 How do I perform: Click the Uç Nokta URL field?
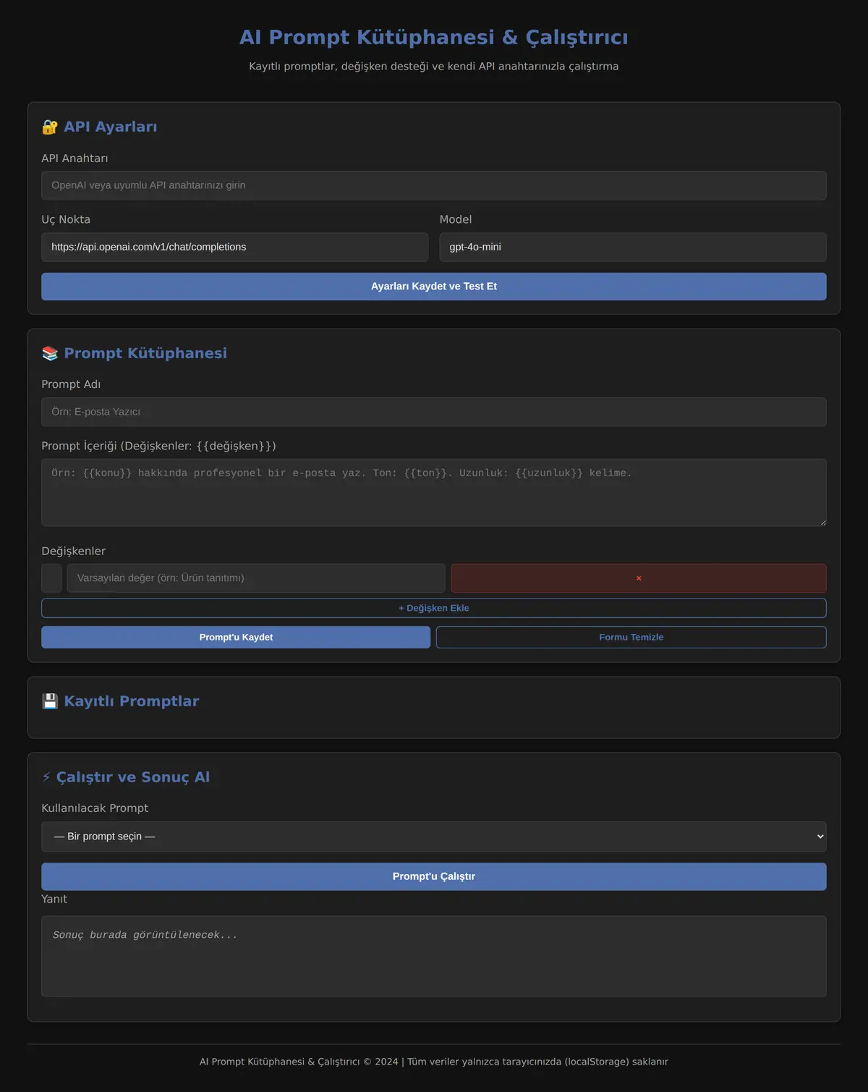click(235, 247)
